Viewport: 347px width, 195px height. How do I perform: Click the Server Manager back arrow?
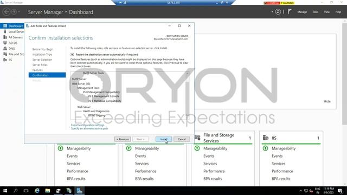click(x=7, y=12)
